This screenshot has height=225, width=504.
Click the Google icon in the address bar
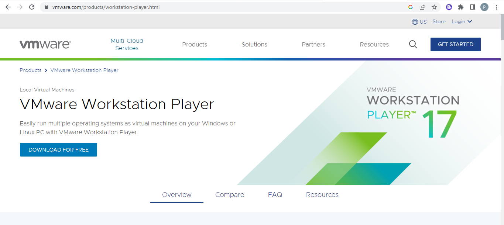point(410,7)
